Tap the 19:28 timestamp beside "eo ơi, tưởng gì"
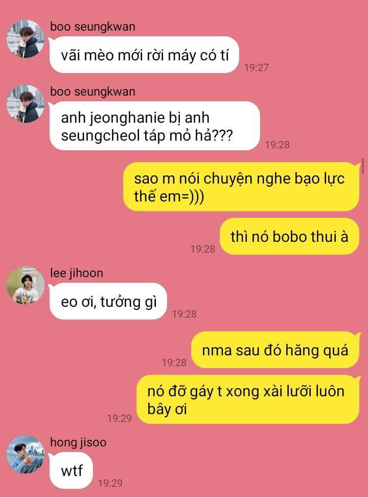Screen dimensions: 368x497 [x=185, y=314]
